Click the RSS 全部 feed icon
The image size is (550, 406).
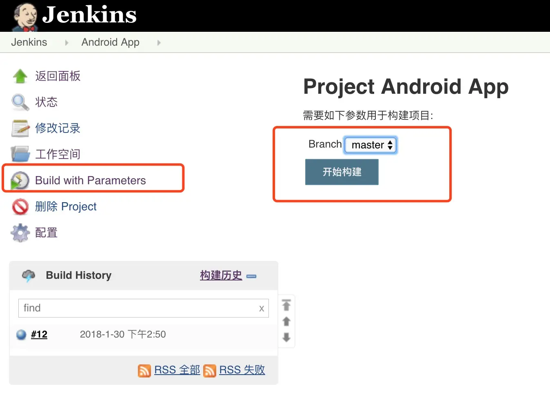point(144,371)
